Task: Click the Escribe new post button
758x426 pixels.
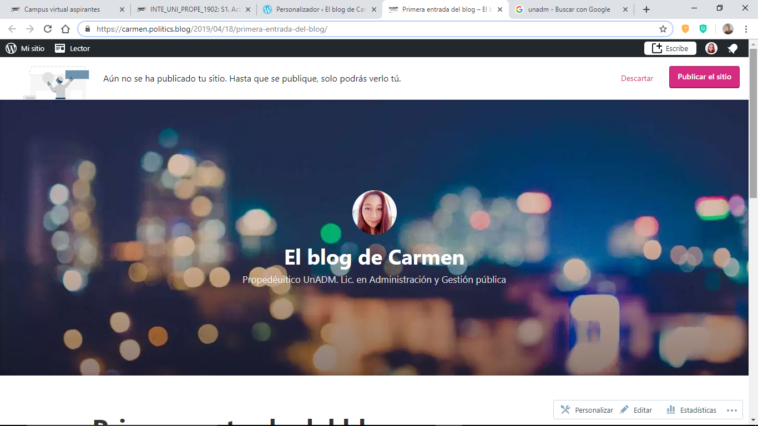Action: [670, 48]
